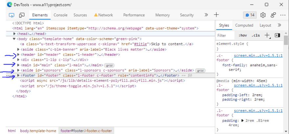Click the element.style rule block
This screenshot has height=134, width=289.
(x=249, y=46)
